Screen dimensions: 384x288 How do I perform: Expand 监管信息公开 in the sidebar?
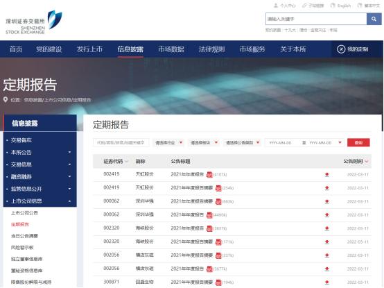pyautogui.click(x=69, y=189)
